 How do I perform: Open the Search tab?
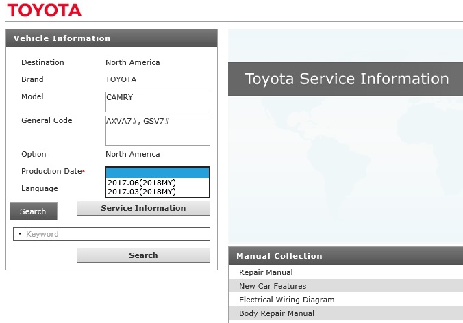click(x=34, y=211)
